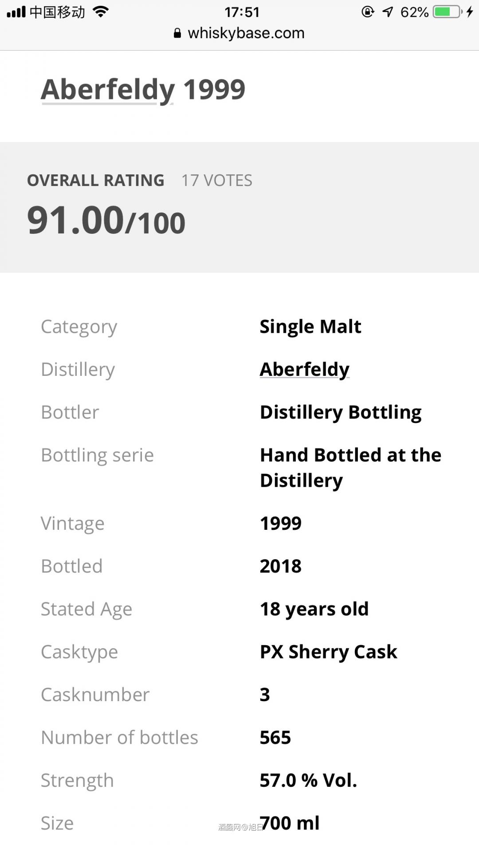The height and width of the screenshot is (852, 479).
Task: Tap the padlock icon beside the URL
Action: point(177,33)
